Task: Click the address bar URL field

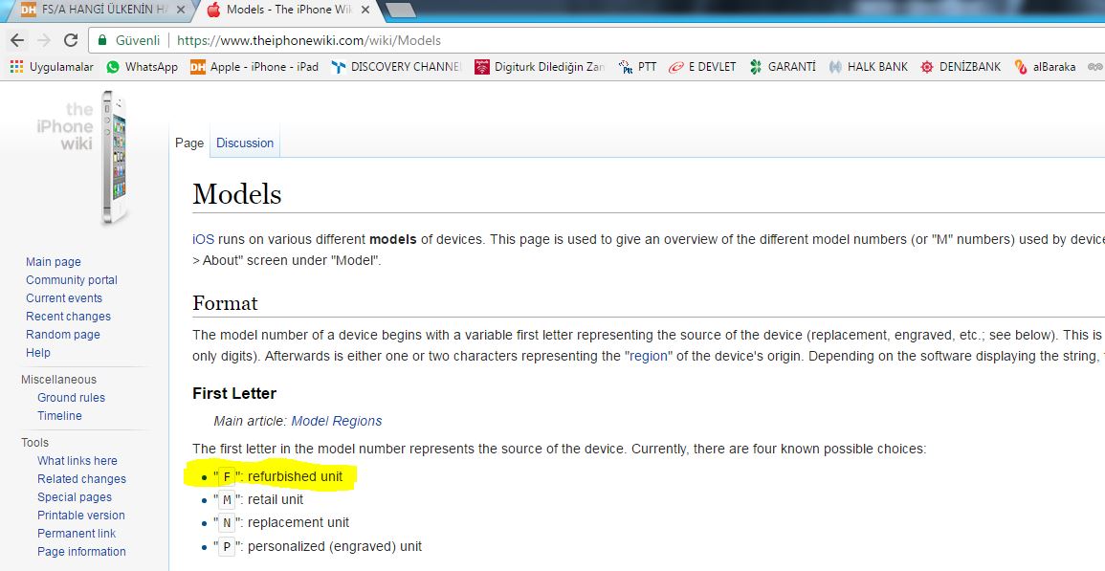Action: pyautogui.click(x=574, y=41)
